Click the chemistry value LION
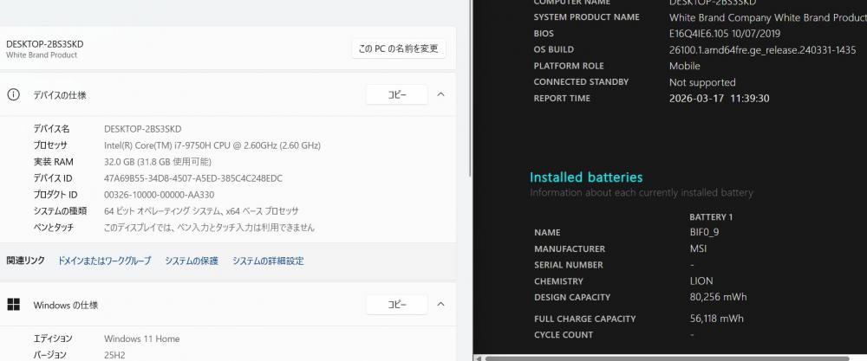The image size is (867, 361). click(x=701, y=281)
